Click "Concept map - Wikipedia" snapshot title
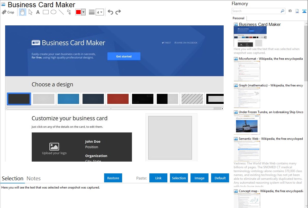 pyautogui.click(x=271, y=191)
